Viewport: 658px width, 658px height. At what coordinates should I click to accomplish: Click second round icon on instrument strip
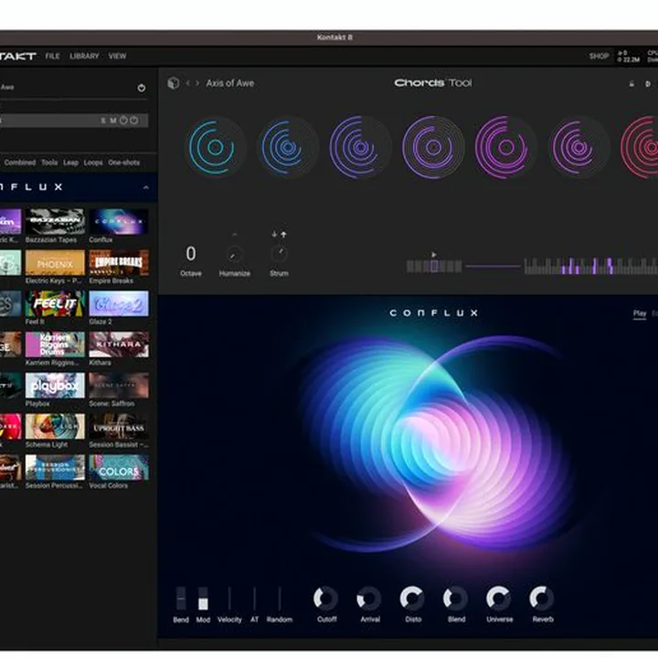pyautogui.click(x=133, y=121)
